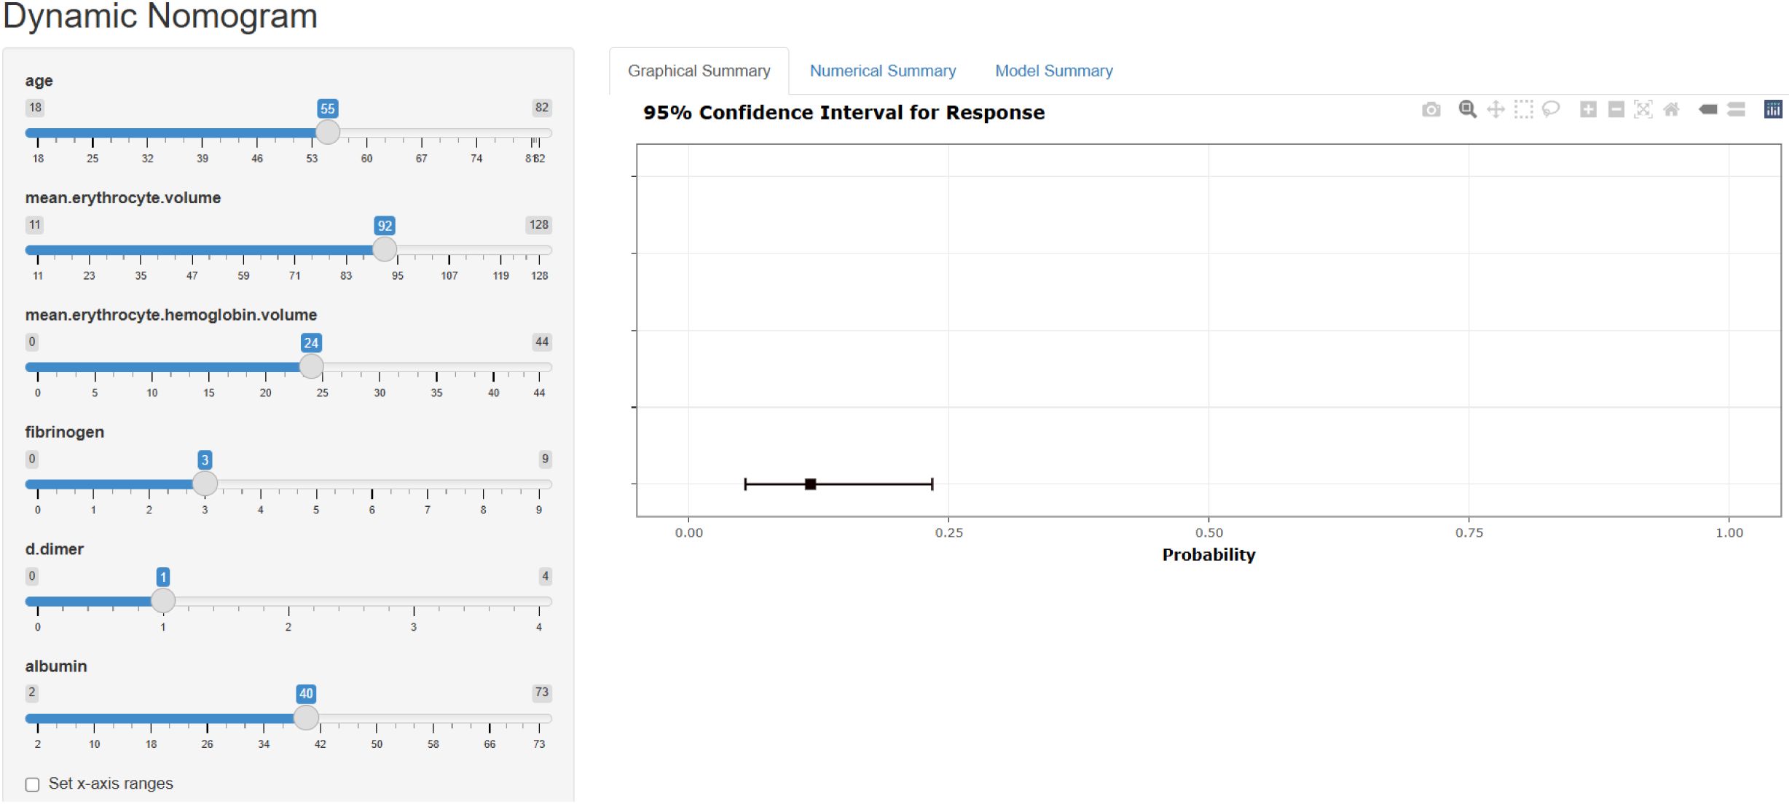Click the '95% Confidence Interval for Response' title
The width and height of the screenshot is (1792, 804).
point(844,113)
